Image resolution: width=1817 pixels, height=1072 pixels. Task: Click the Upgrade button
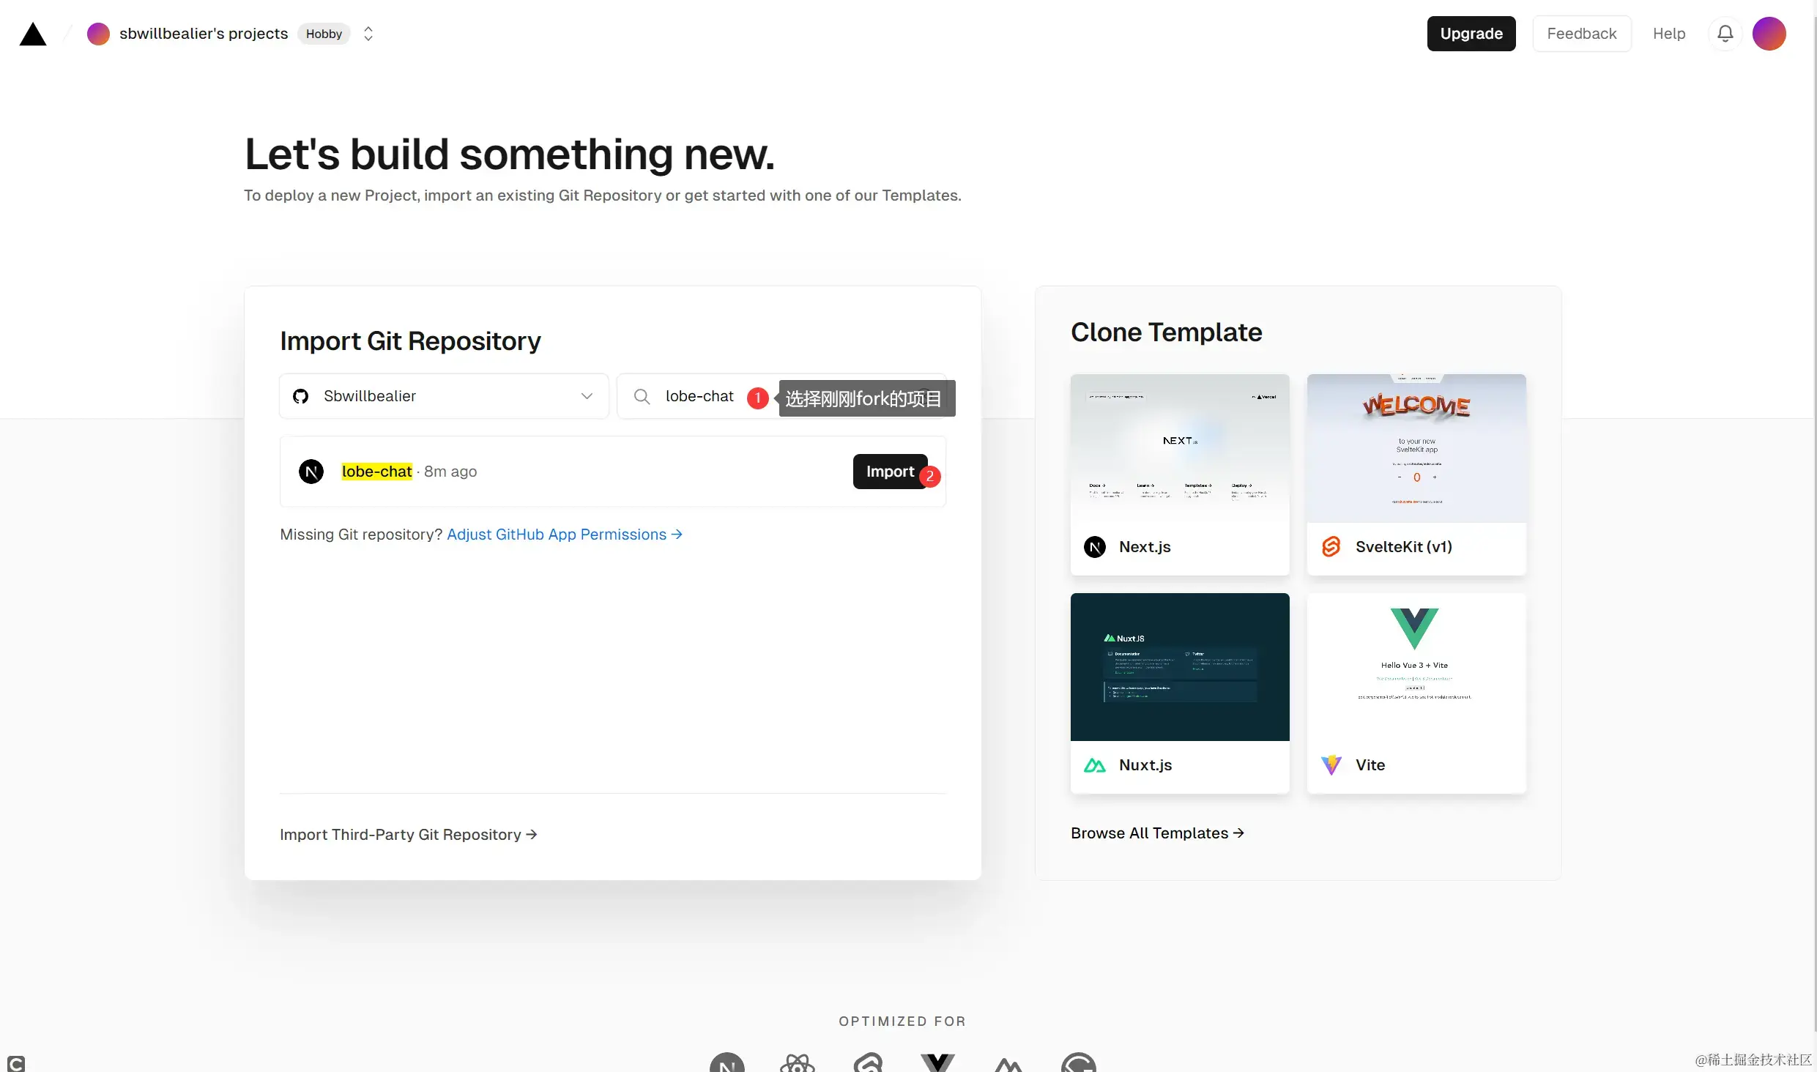coord(1471,34)
